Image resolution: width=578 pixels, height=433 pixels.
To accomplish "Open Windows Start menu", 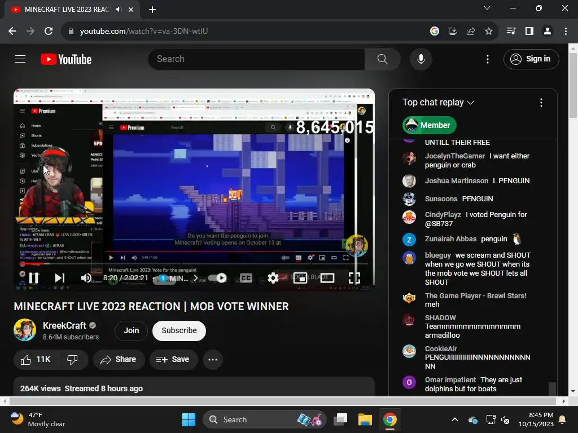I will [189, 419].
